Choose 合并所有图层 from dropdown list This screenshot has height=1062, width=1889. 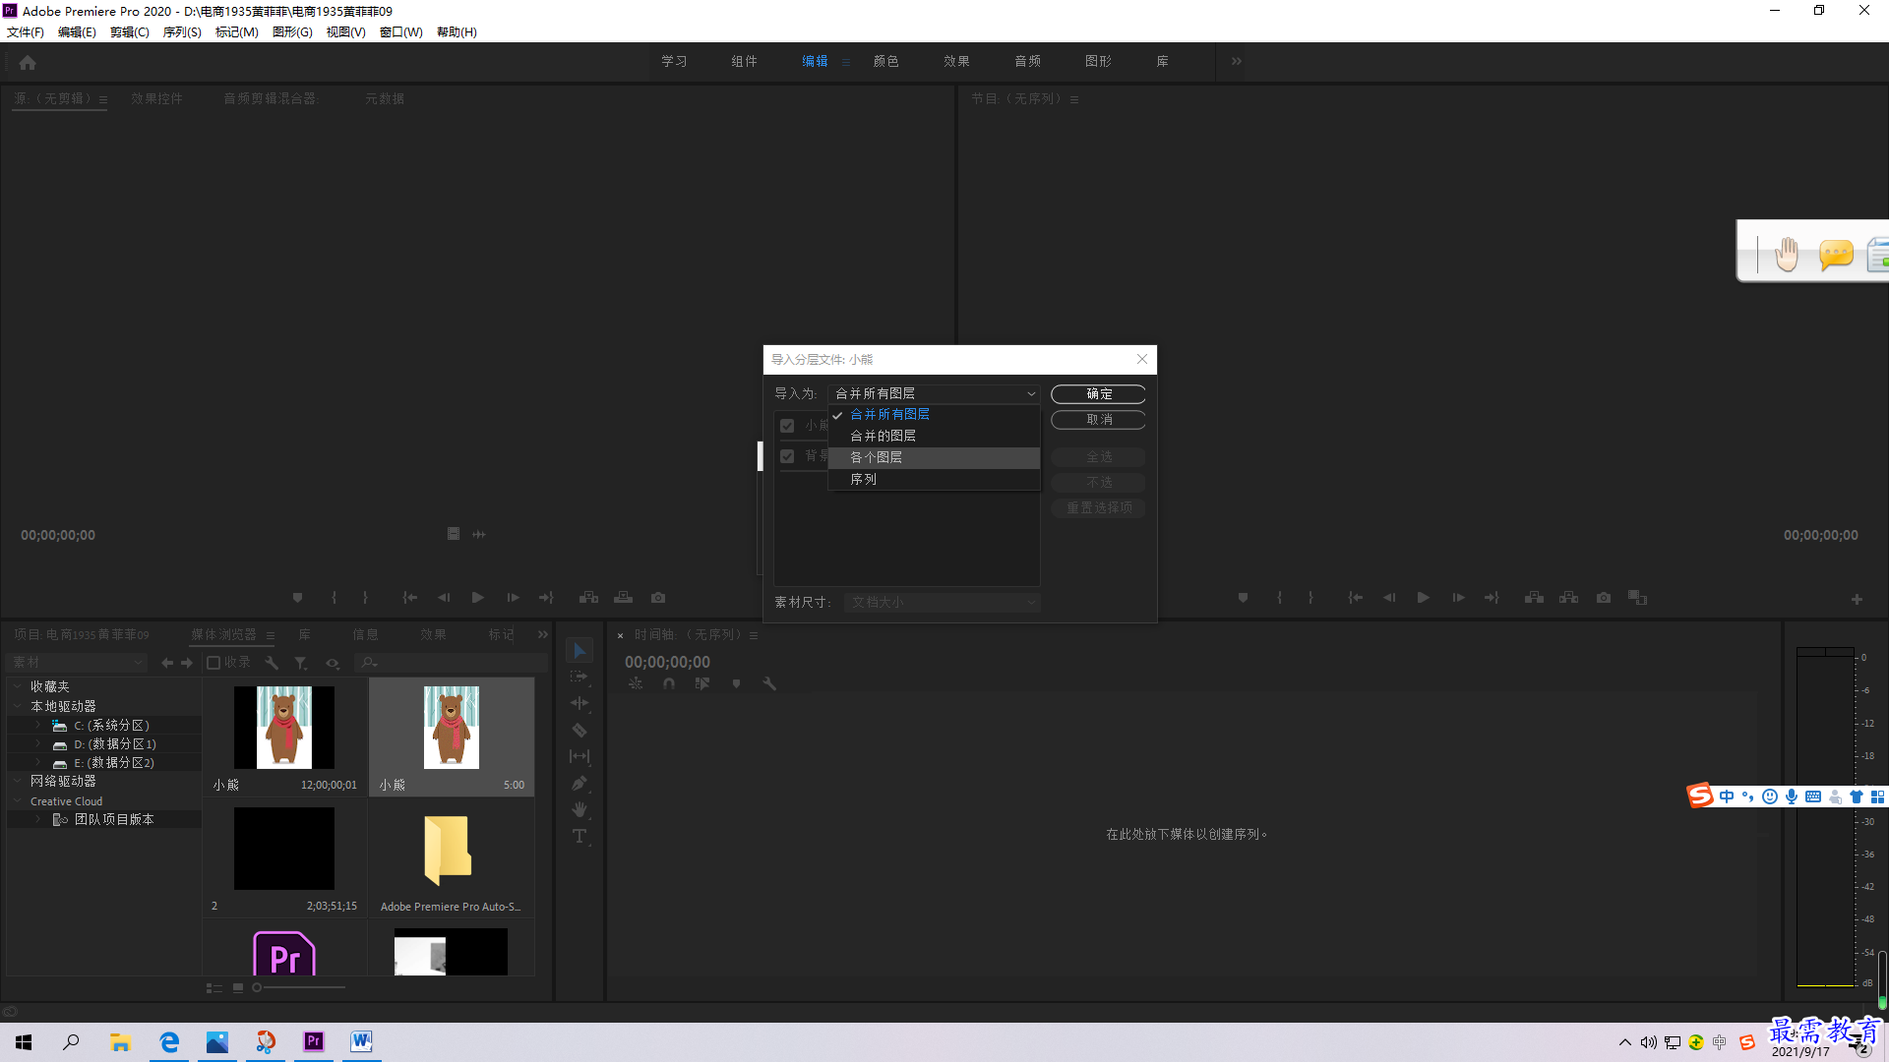pyautogui.click(x=934, y=414)
